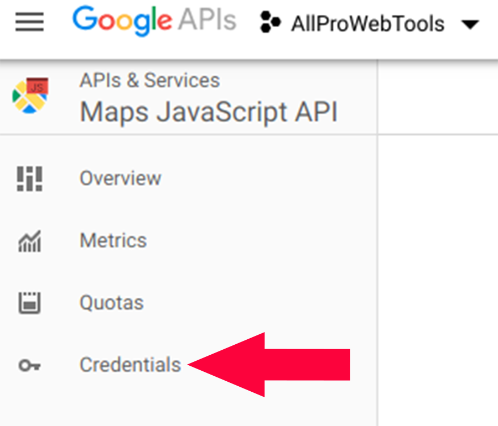Open the Overview menu item
The image size is (498, 426).
click(x=121, y=178)
